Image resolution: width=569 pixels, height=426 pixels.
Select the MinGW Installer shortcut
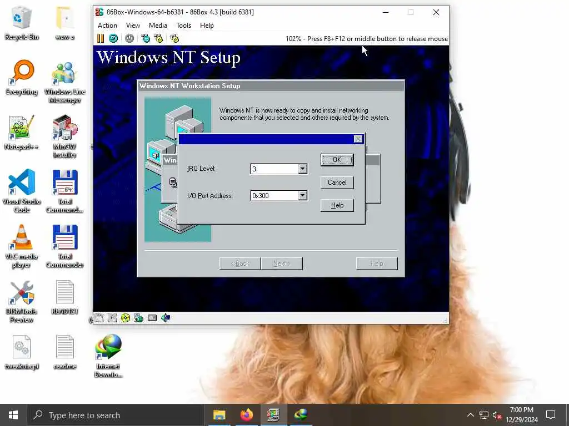click(65, 136)
